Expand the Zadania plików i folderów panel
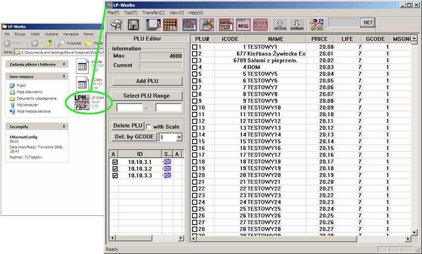Image resolution: width=422 pixels, height=254 pixels. coord(64,64)
